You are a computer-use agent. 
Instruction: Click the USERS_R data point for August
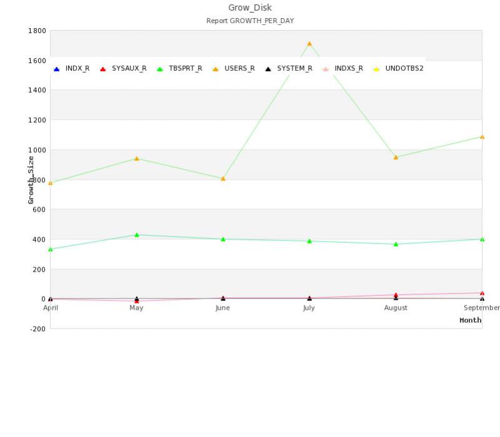tap(396, 157)
